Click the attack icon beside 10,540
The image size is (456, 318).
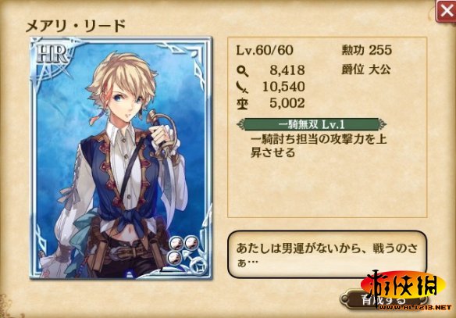[242, 88]
